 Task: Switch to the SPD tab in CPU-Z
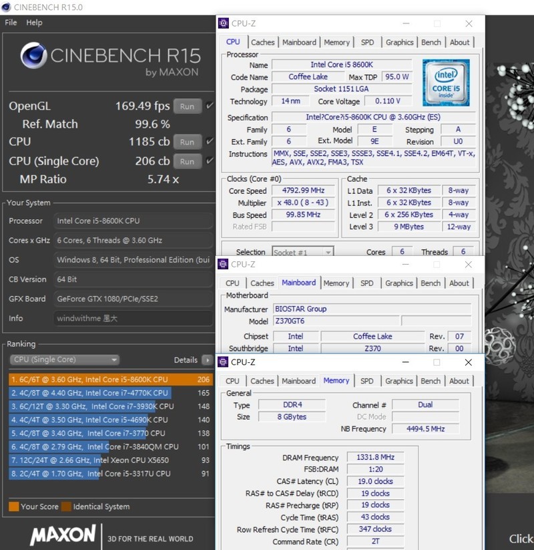(x=367, y=41)
